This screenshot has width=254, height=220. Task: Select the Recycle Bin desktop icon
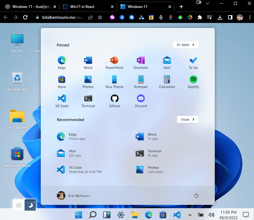point(17,81)
